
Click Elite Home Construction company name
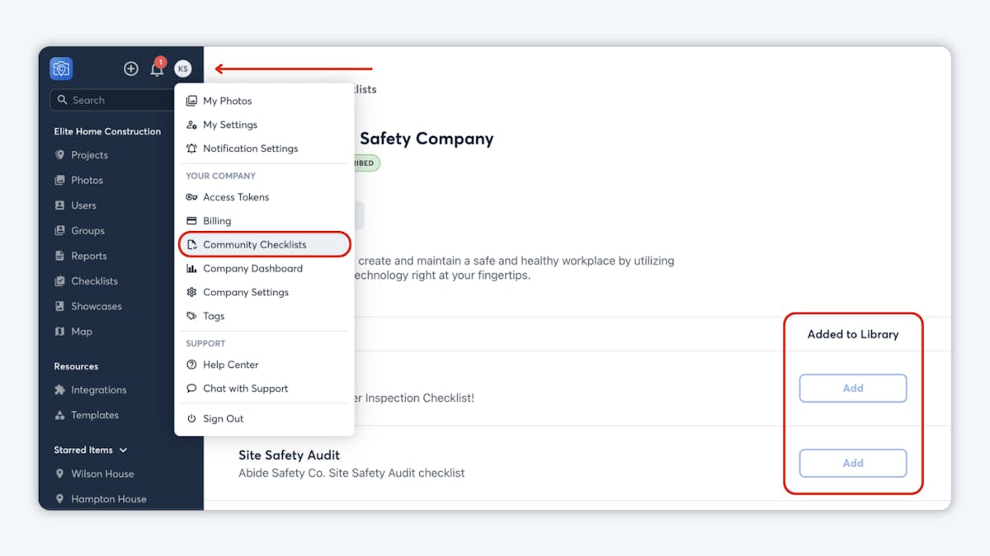point(107,131)
